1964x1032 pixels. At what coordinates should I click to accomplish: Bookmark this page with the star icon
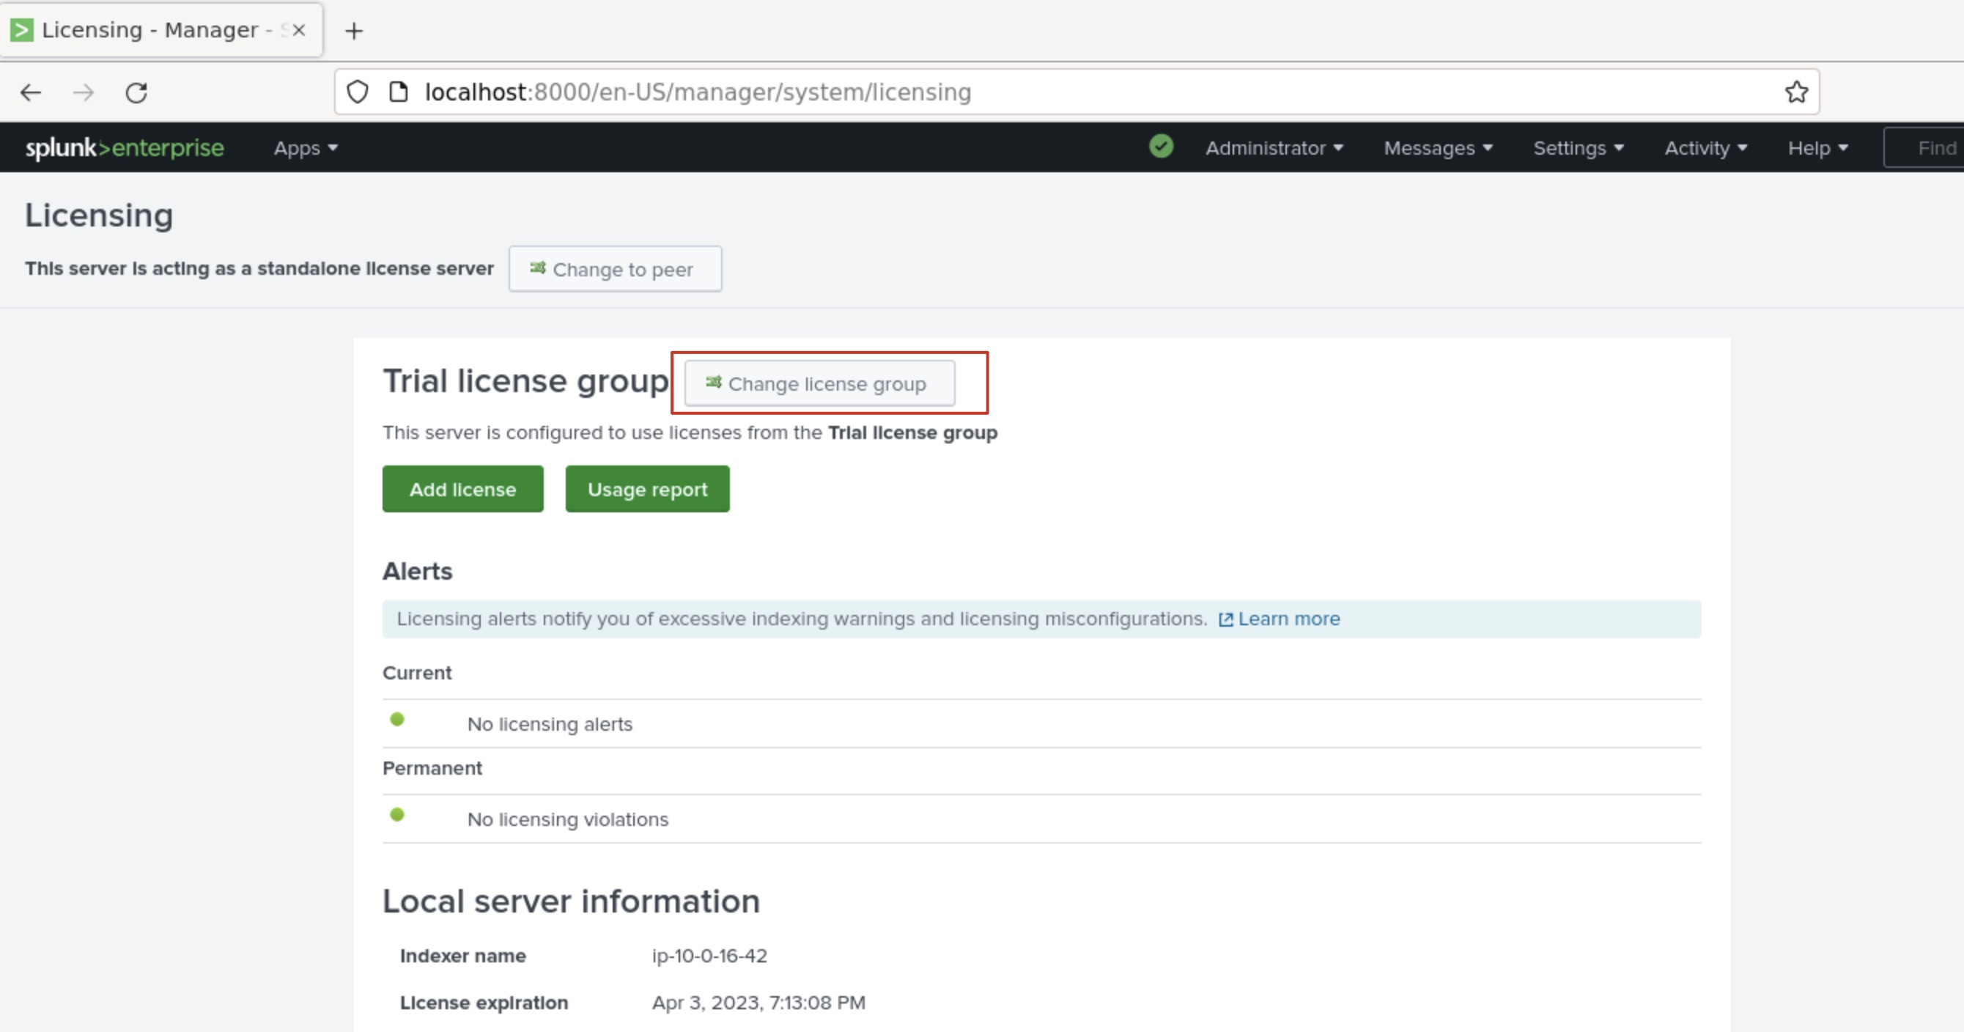[x=1796, y=92]
